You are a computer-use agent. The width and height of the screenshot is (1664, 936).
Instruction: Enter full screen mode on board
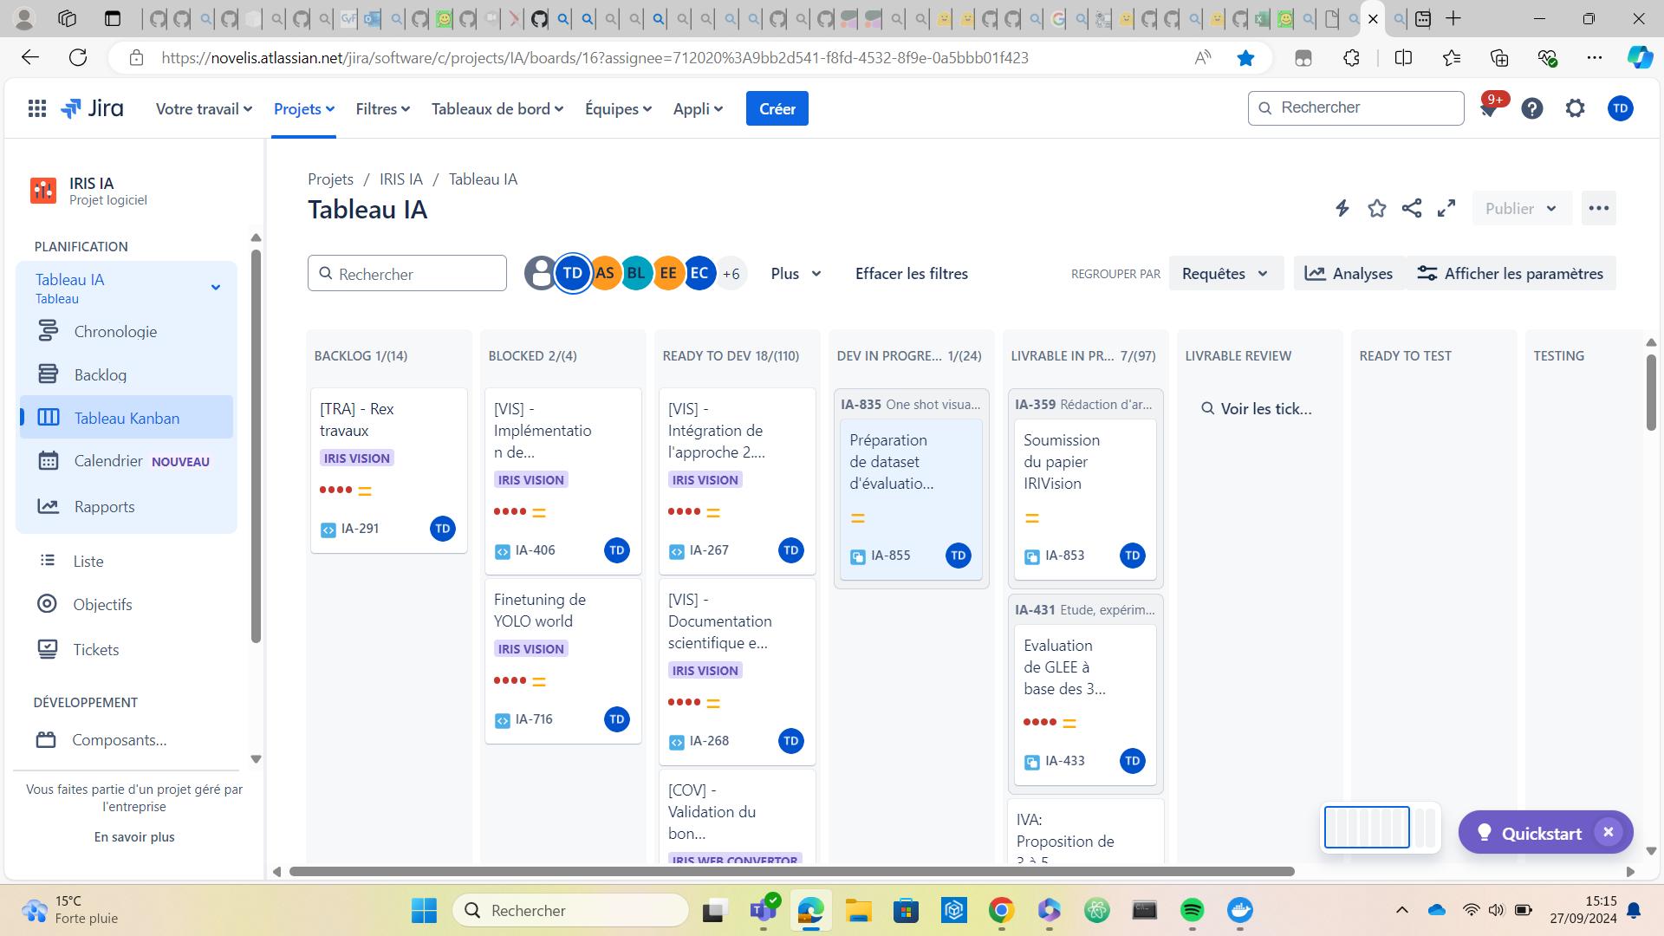[x=1446, y=208]
